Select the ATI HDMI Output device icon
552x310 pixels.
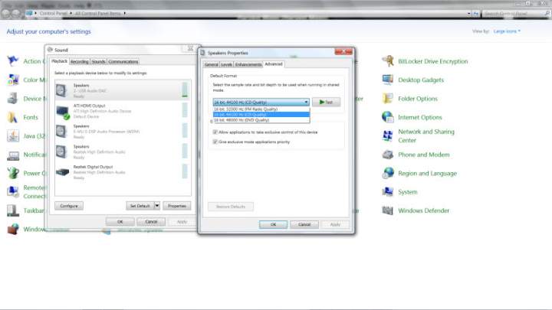pyautogui.click(x=63, y=112)
